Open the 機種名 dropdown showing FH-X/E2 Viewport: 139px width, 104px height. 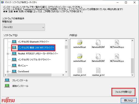[24, 27]
